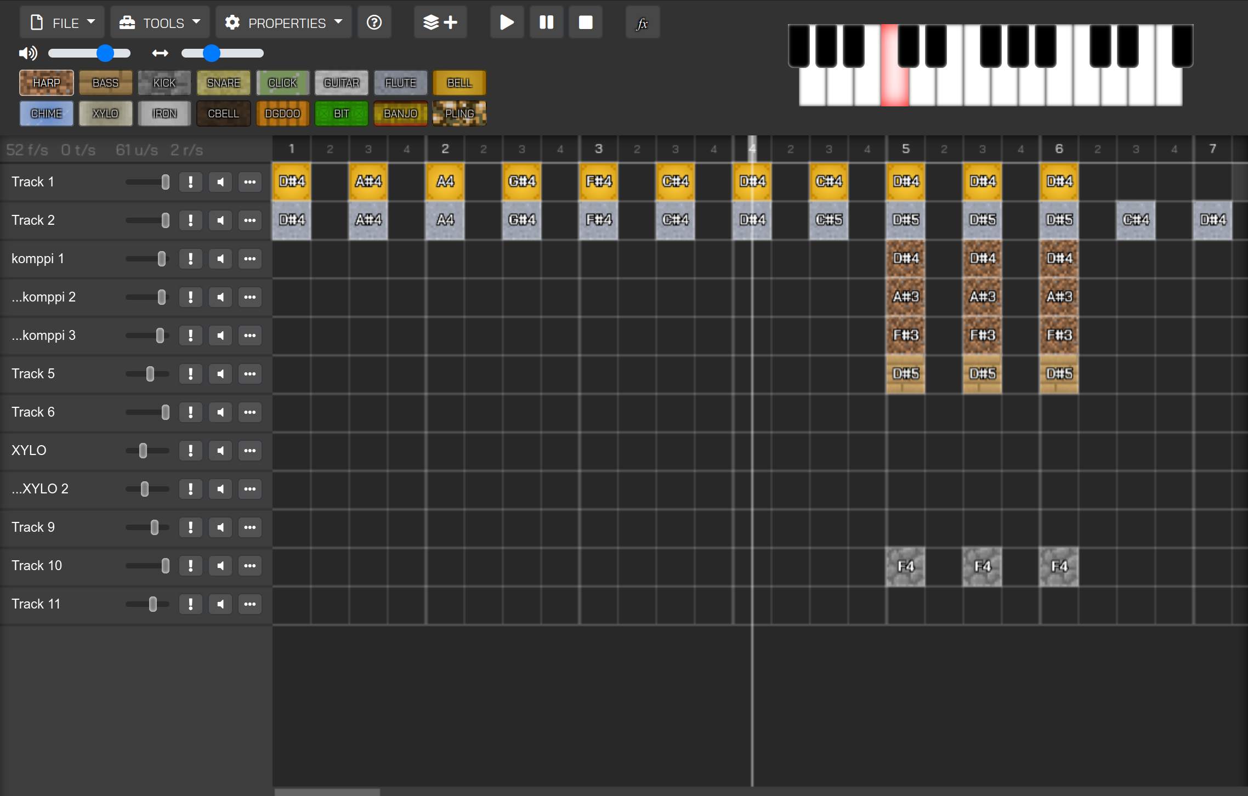The image size is (1248, 796).
Task: Open Track 2 more options menu
Action: point(250,220)
